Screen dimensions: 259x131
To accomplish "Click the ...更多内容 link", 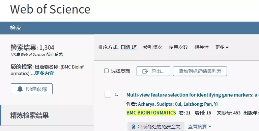I will 42,73.
